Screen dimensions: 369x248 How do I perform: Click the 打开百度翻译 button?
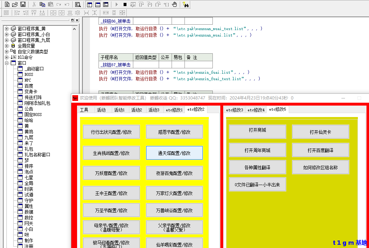pyautogui.click(x=320, y=150)
